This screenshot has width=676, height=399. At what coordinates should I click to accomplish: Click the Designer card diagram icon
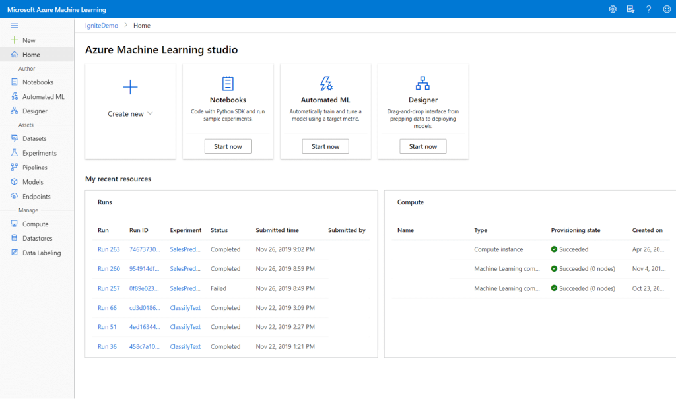tap(423, 83)
